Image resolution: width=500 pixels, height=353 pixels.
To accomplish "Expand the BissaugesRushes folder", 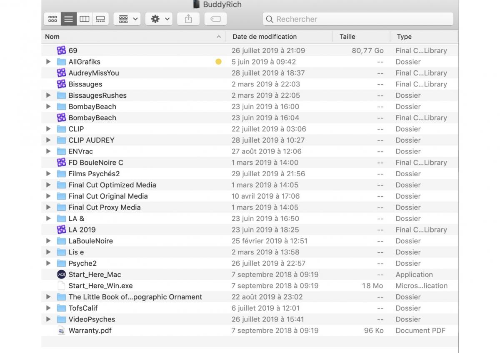I will tap(48, 95).
